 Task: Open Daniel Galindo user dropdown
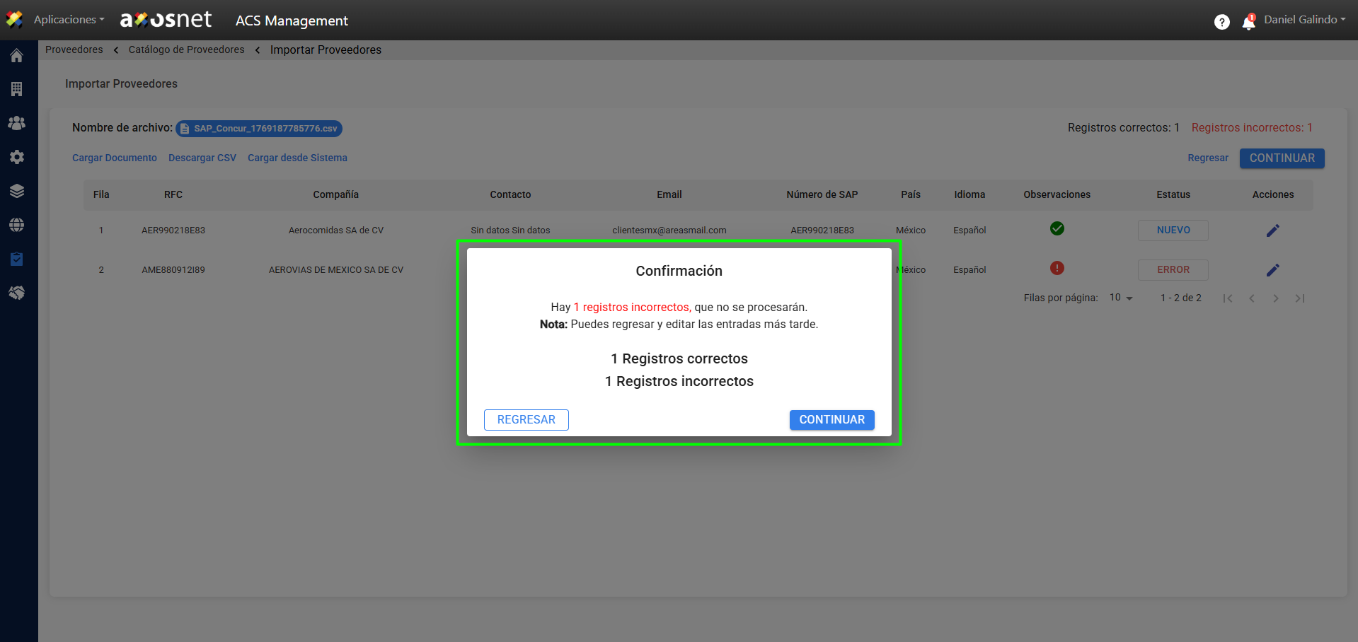1304,20
